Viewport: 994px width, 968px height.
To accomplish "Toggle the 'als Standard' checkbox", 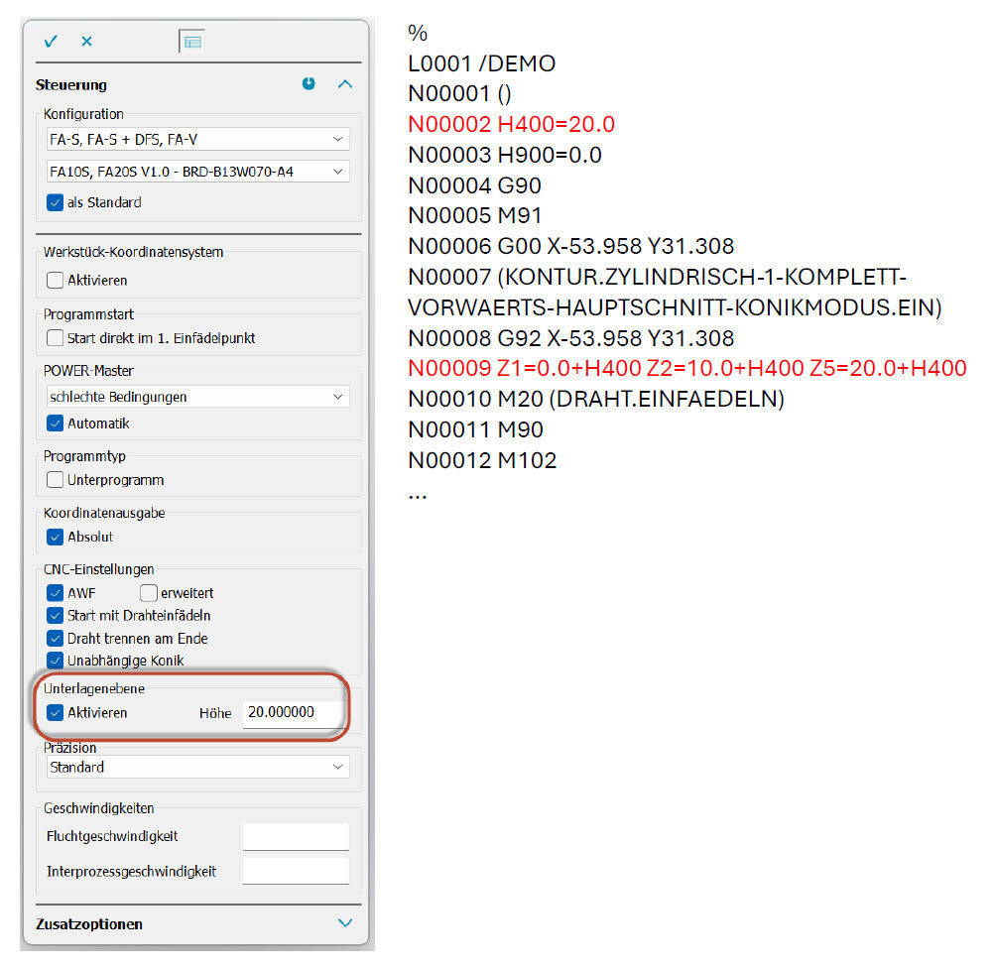I will (x=56, y=202).
